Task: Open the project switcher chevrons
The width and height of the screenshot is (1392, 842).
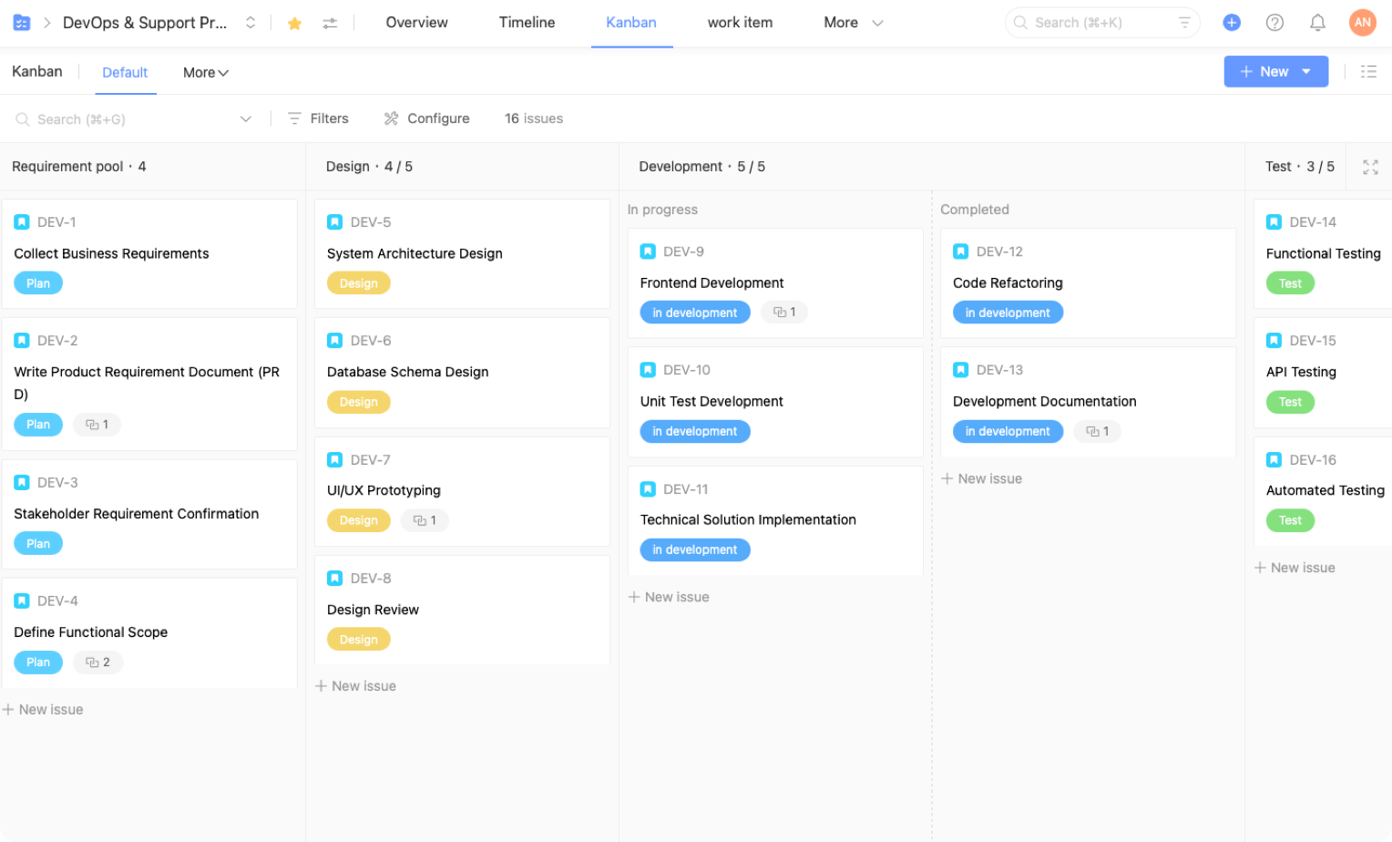Action: pos(251,23)
